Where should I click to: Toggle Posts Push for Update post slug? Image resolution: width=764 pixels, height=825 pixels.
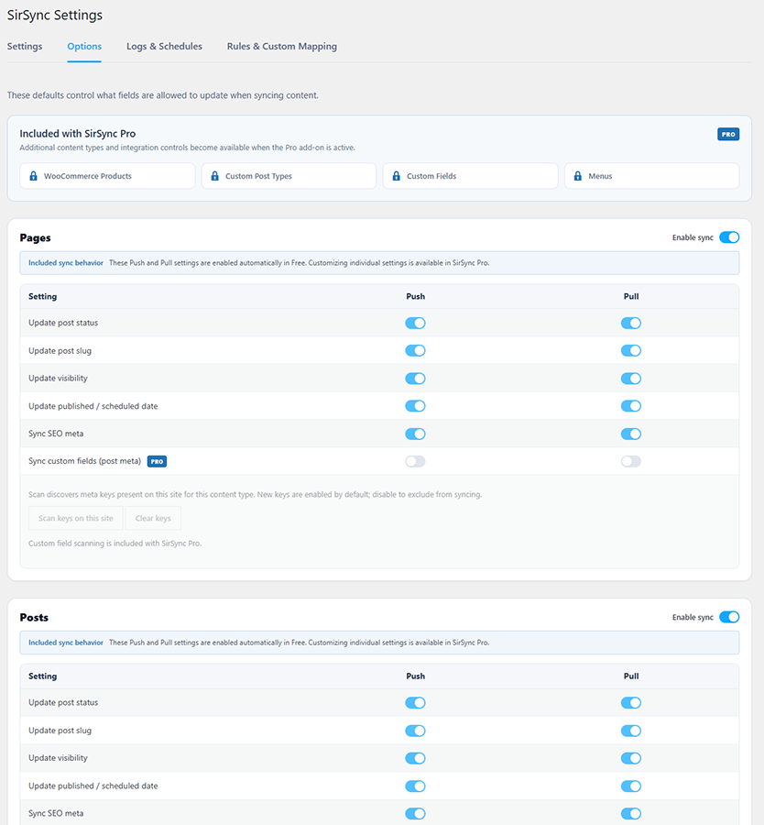coord(415,731)
